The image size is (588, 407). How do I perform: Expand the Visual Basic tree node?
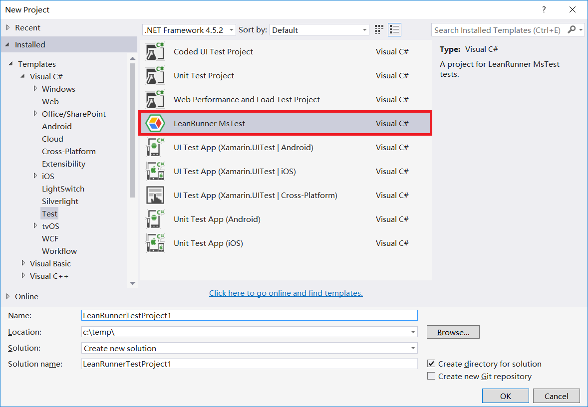[x=23, y=263]
